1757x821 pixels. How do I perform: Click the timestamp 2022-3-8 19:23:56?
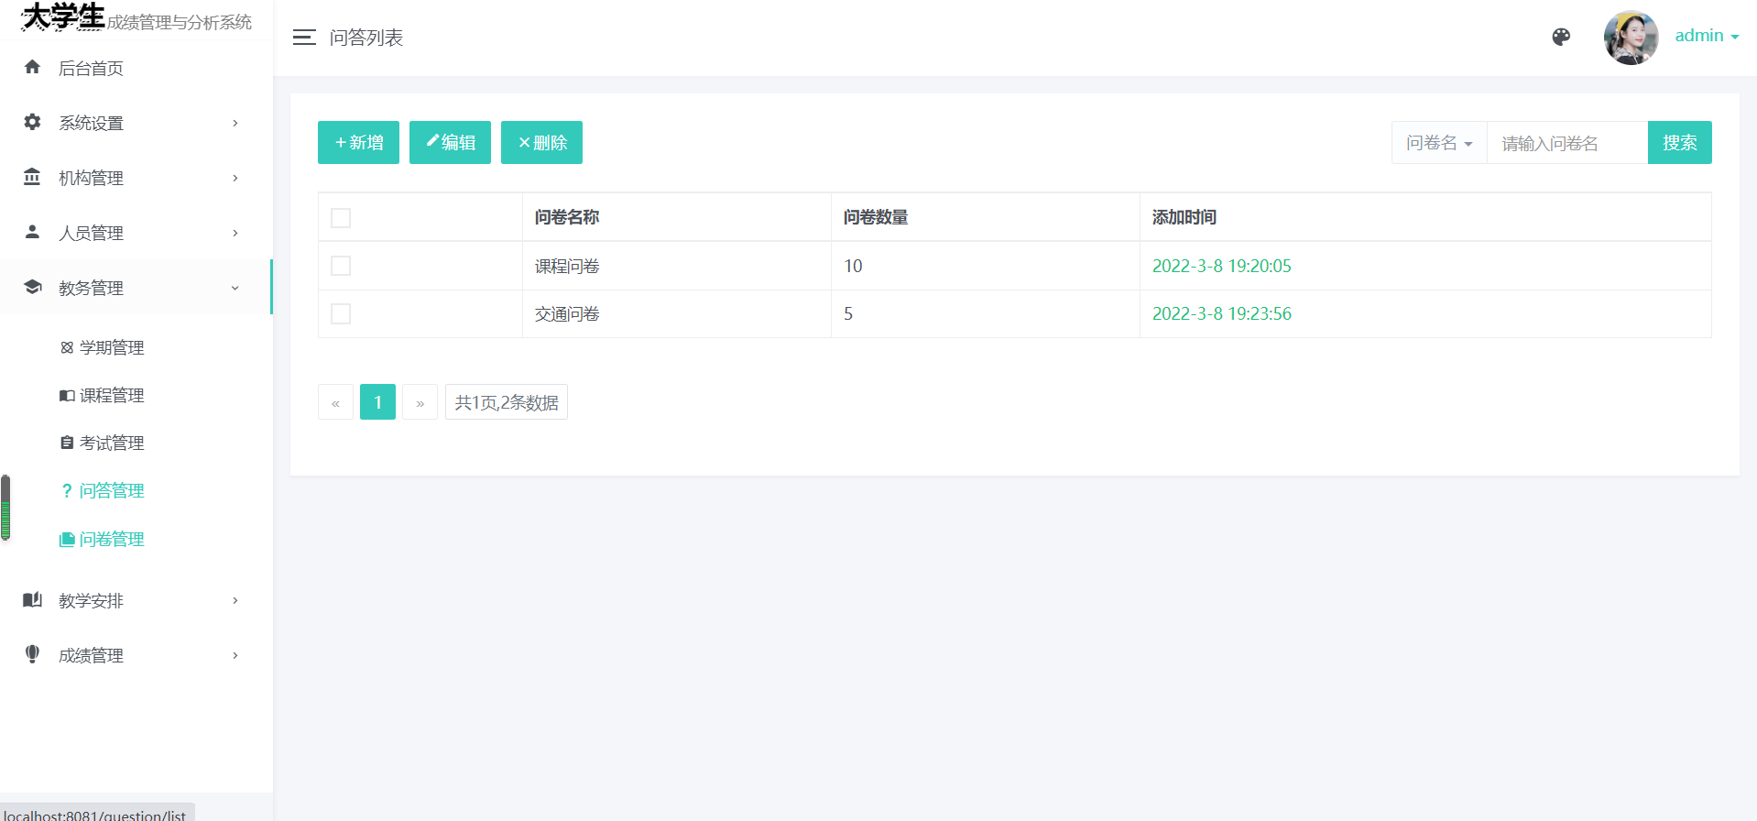tap(1221, 313)
